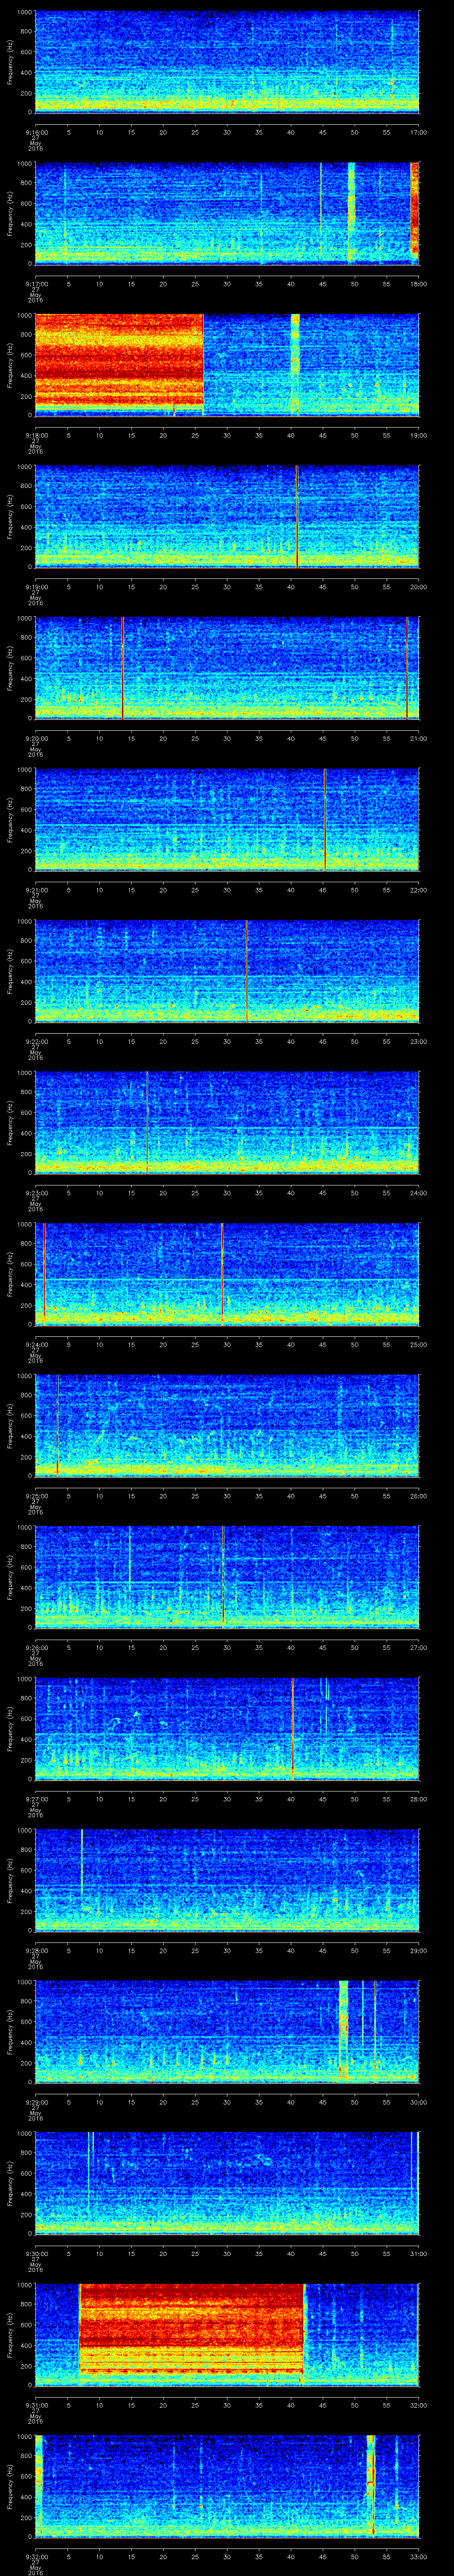This screenshot has height=2576, width=454.
Task: Select the 33:00 end time label
Action: click(x=419, y=2556)
